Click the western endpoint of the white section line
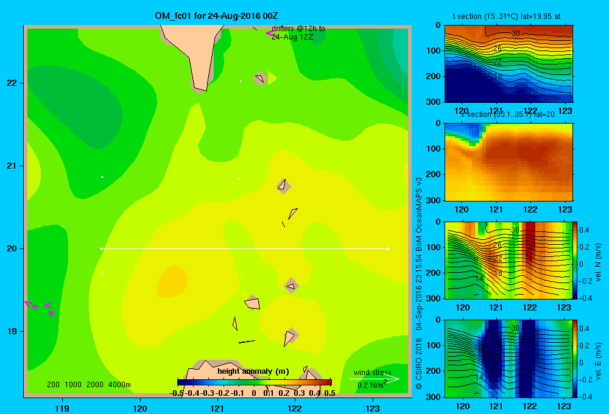This screenshot has width=609, height=414. 101,248
